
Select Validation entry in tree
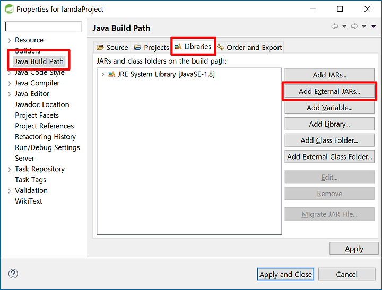[31, 190]
